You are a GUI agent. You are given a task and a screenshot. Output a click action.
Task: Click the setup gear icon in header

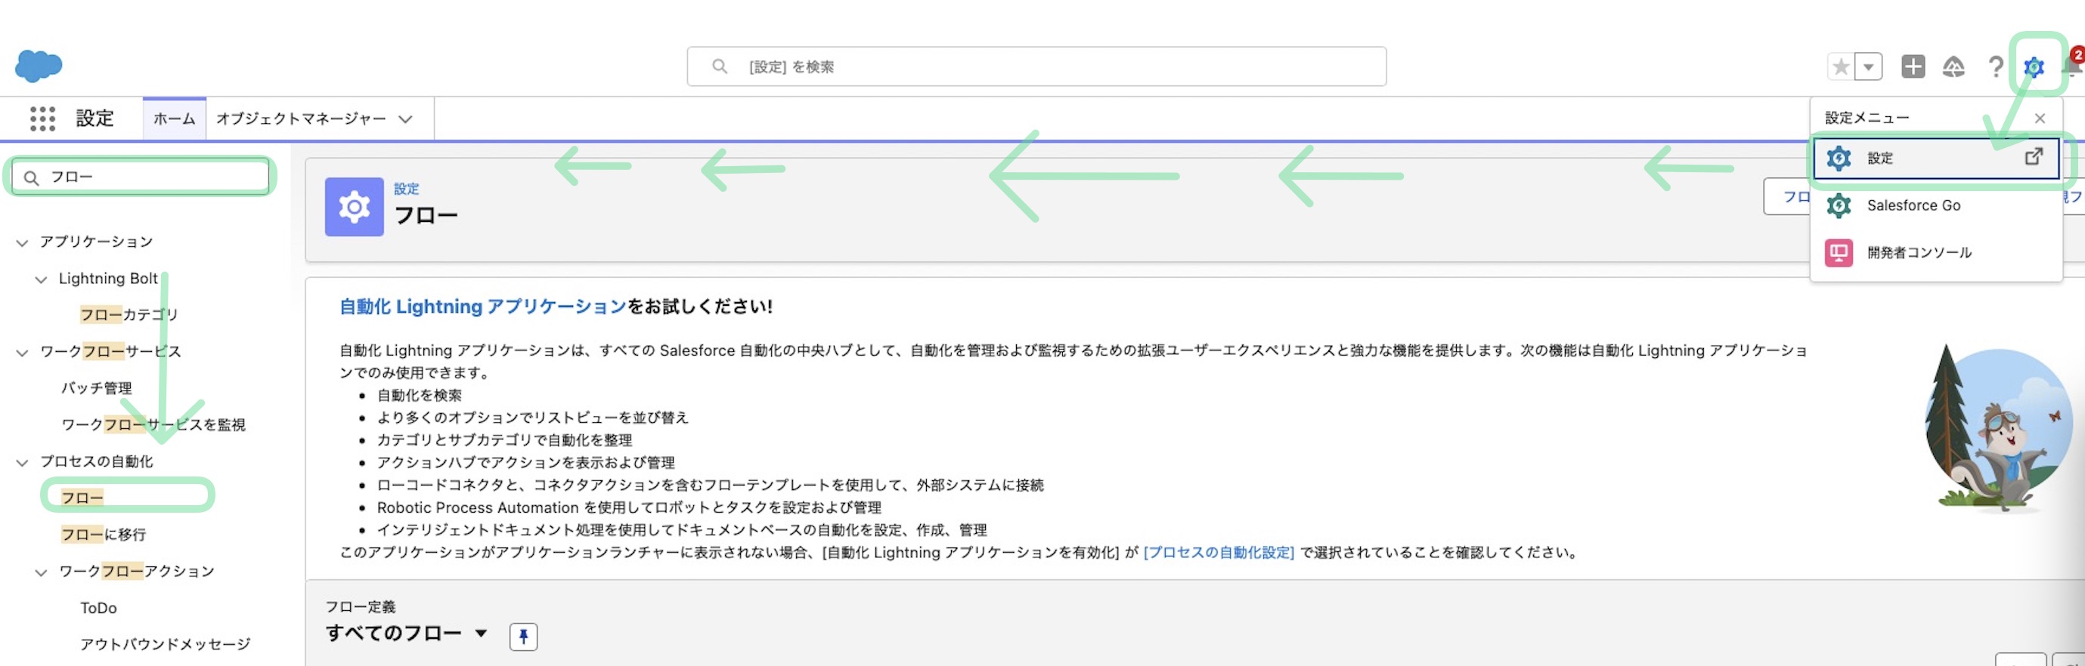pyautogui.click(x=2033, y=66)
